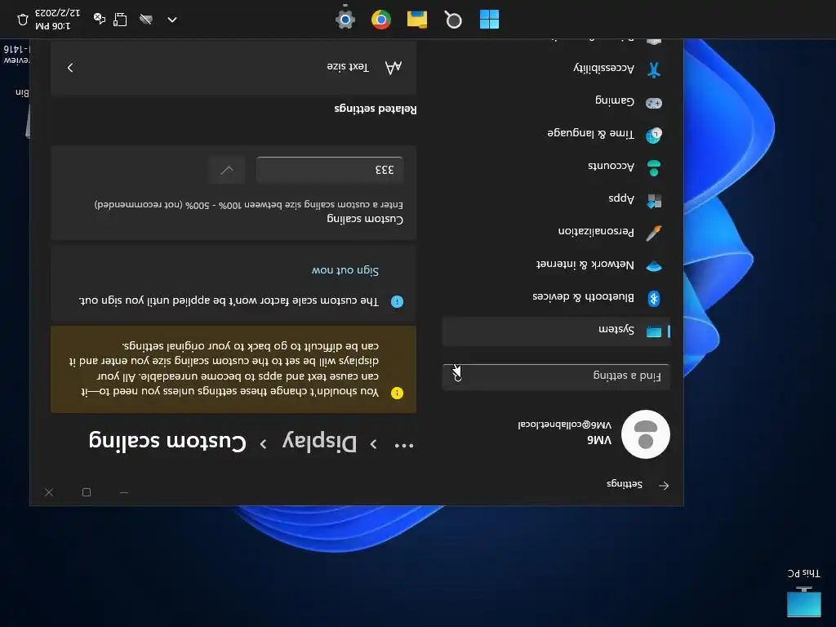836x627 pixels.
Task: Open Personalization brush icon in sidebar
Action: tap(654, 233)
